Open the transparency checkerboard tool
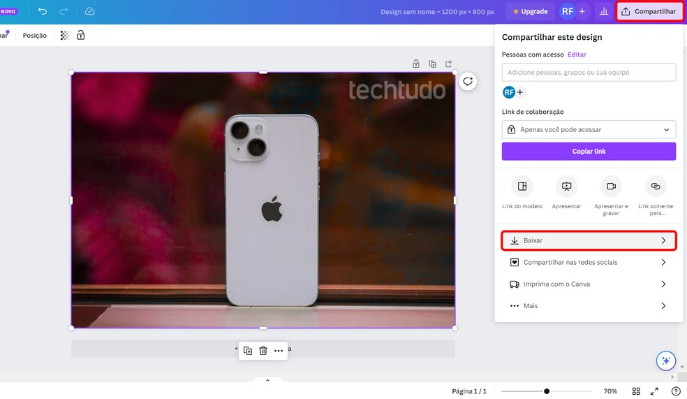The width and height of the screenshot is (687, 399). [x=65, y=36]
